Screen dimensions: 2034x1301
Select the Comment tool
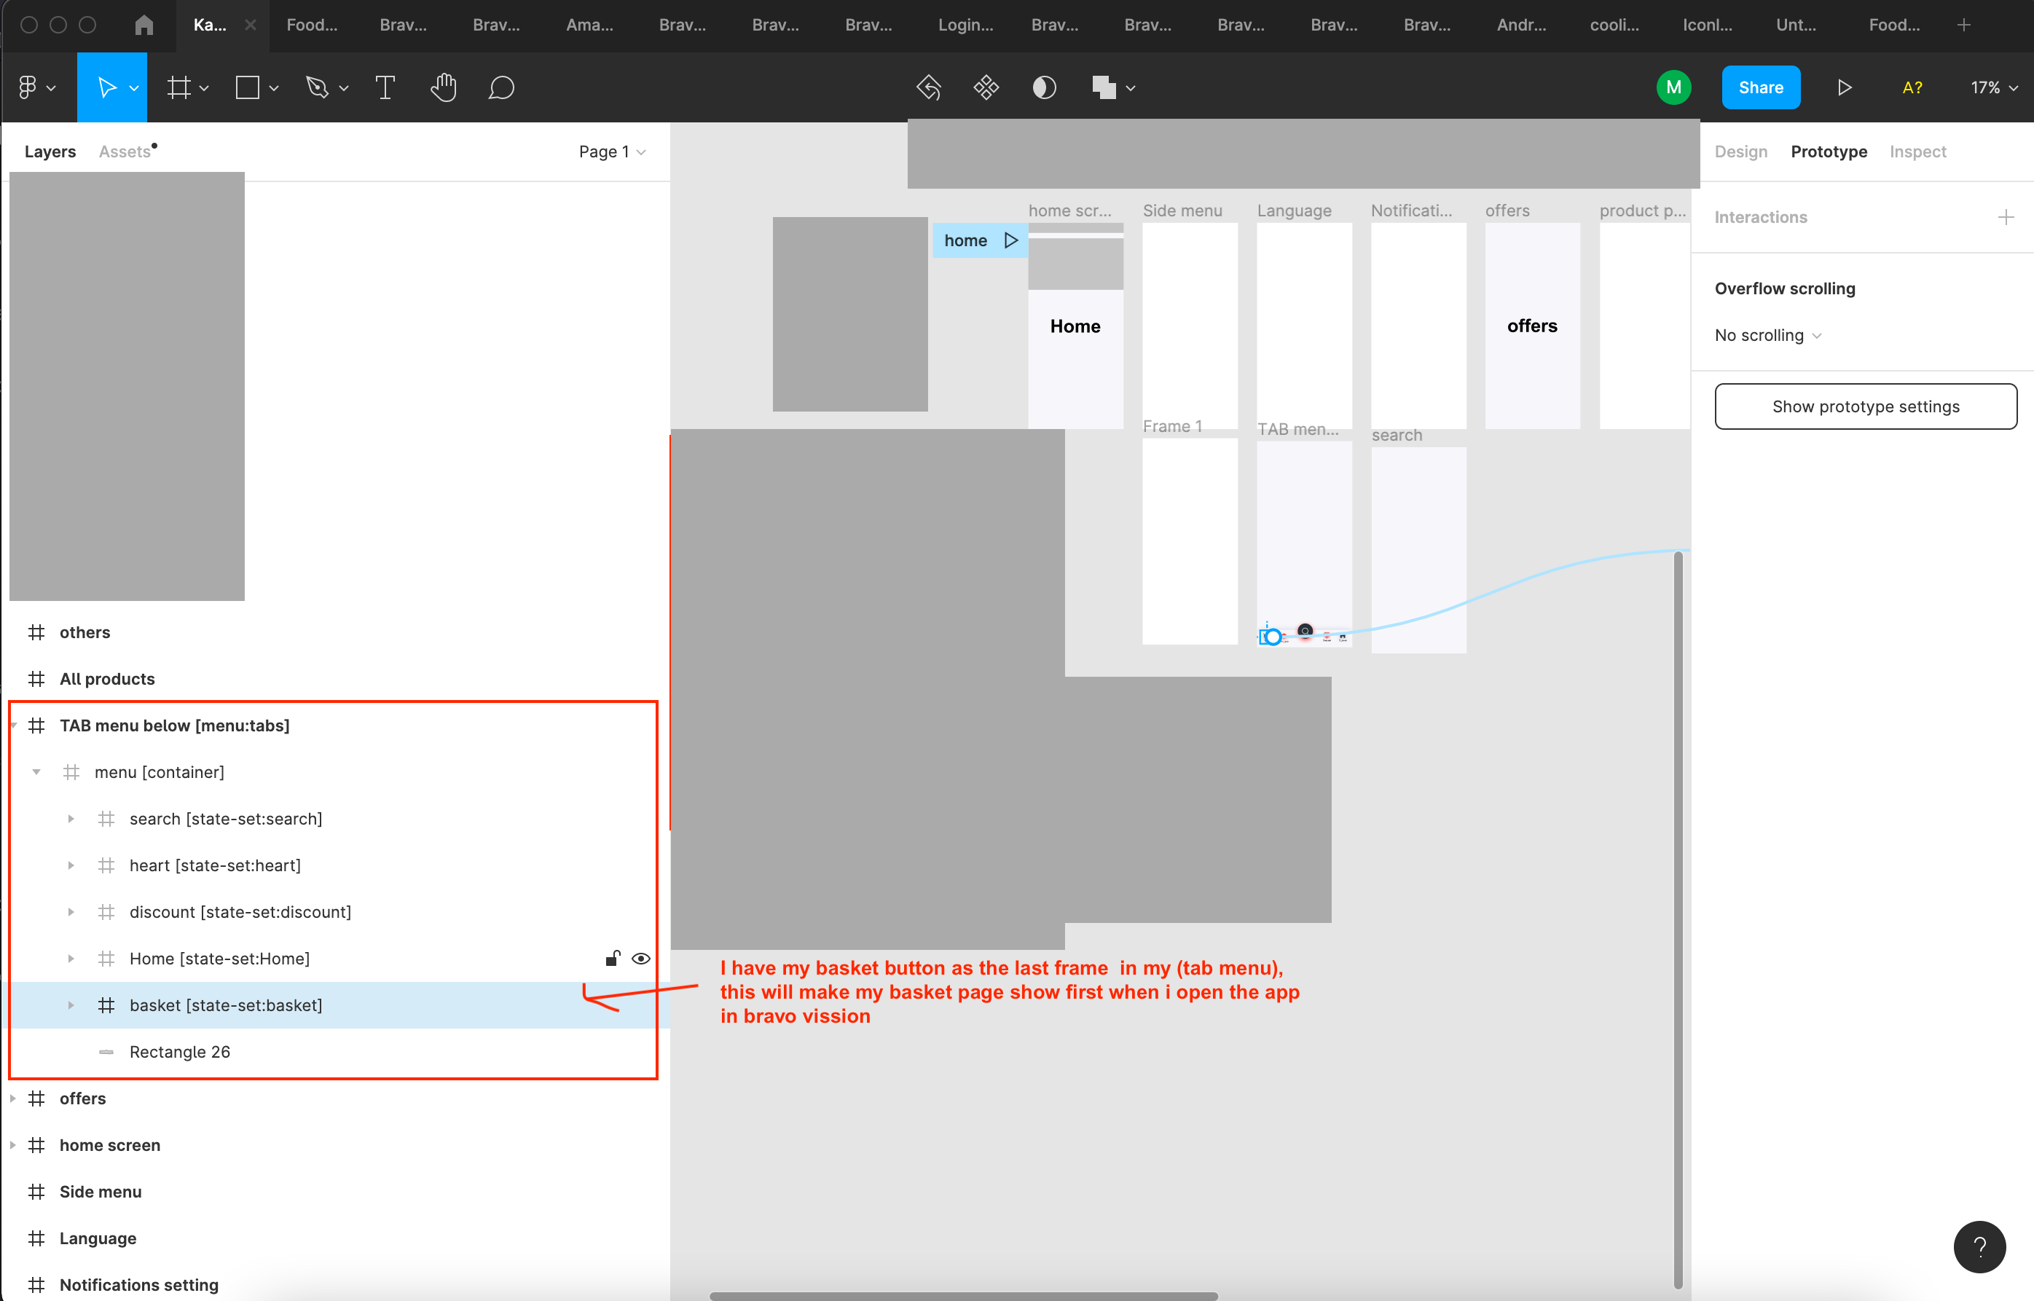coord(501,87)
